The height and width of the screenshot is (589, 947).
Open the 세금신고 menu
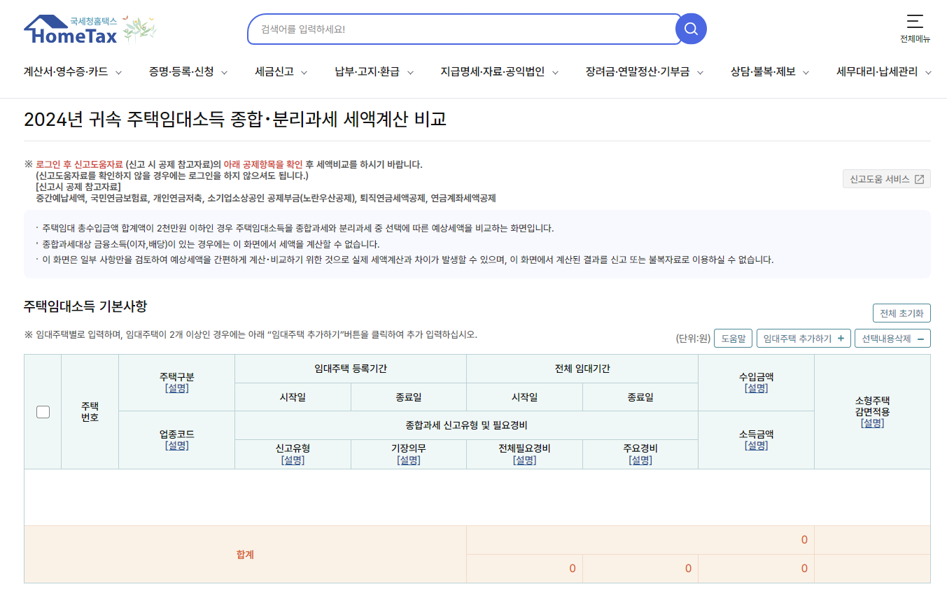click(x=274, y=71)
